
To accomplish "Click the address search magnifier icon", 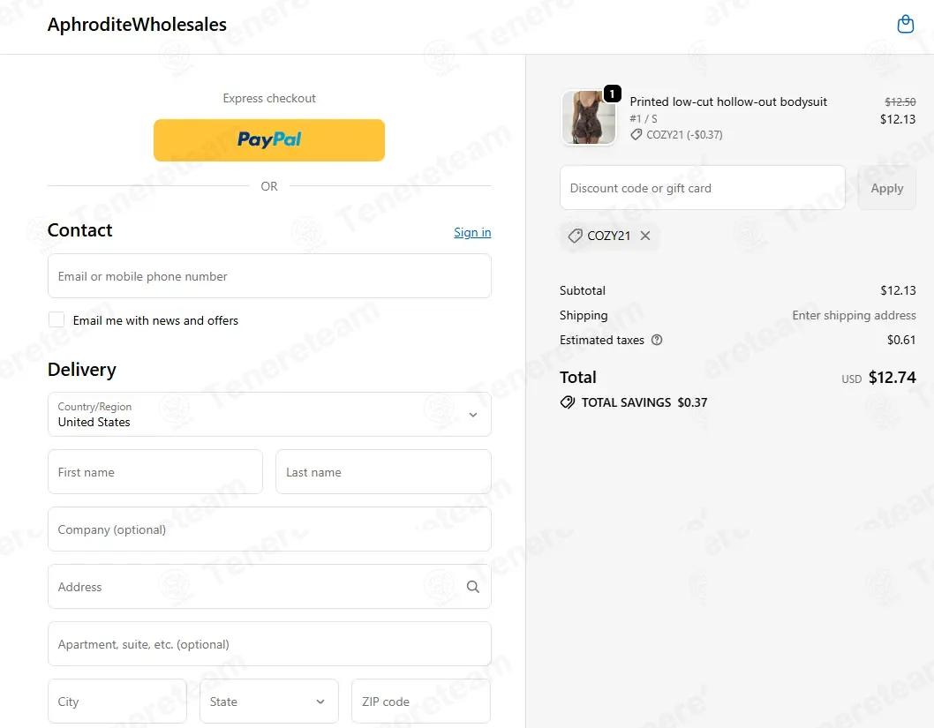I will (473, 587).
